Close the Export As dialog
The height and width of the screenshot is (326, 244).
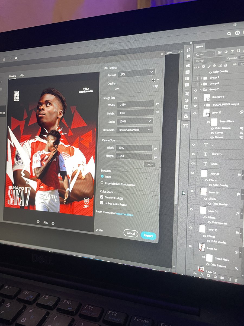coord(162,54)
